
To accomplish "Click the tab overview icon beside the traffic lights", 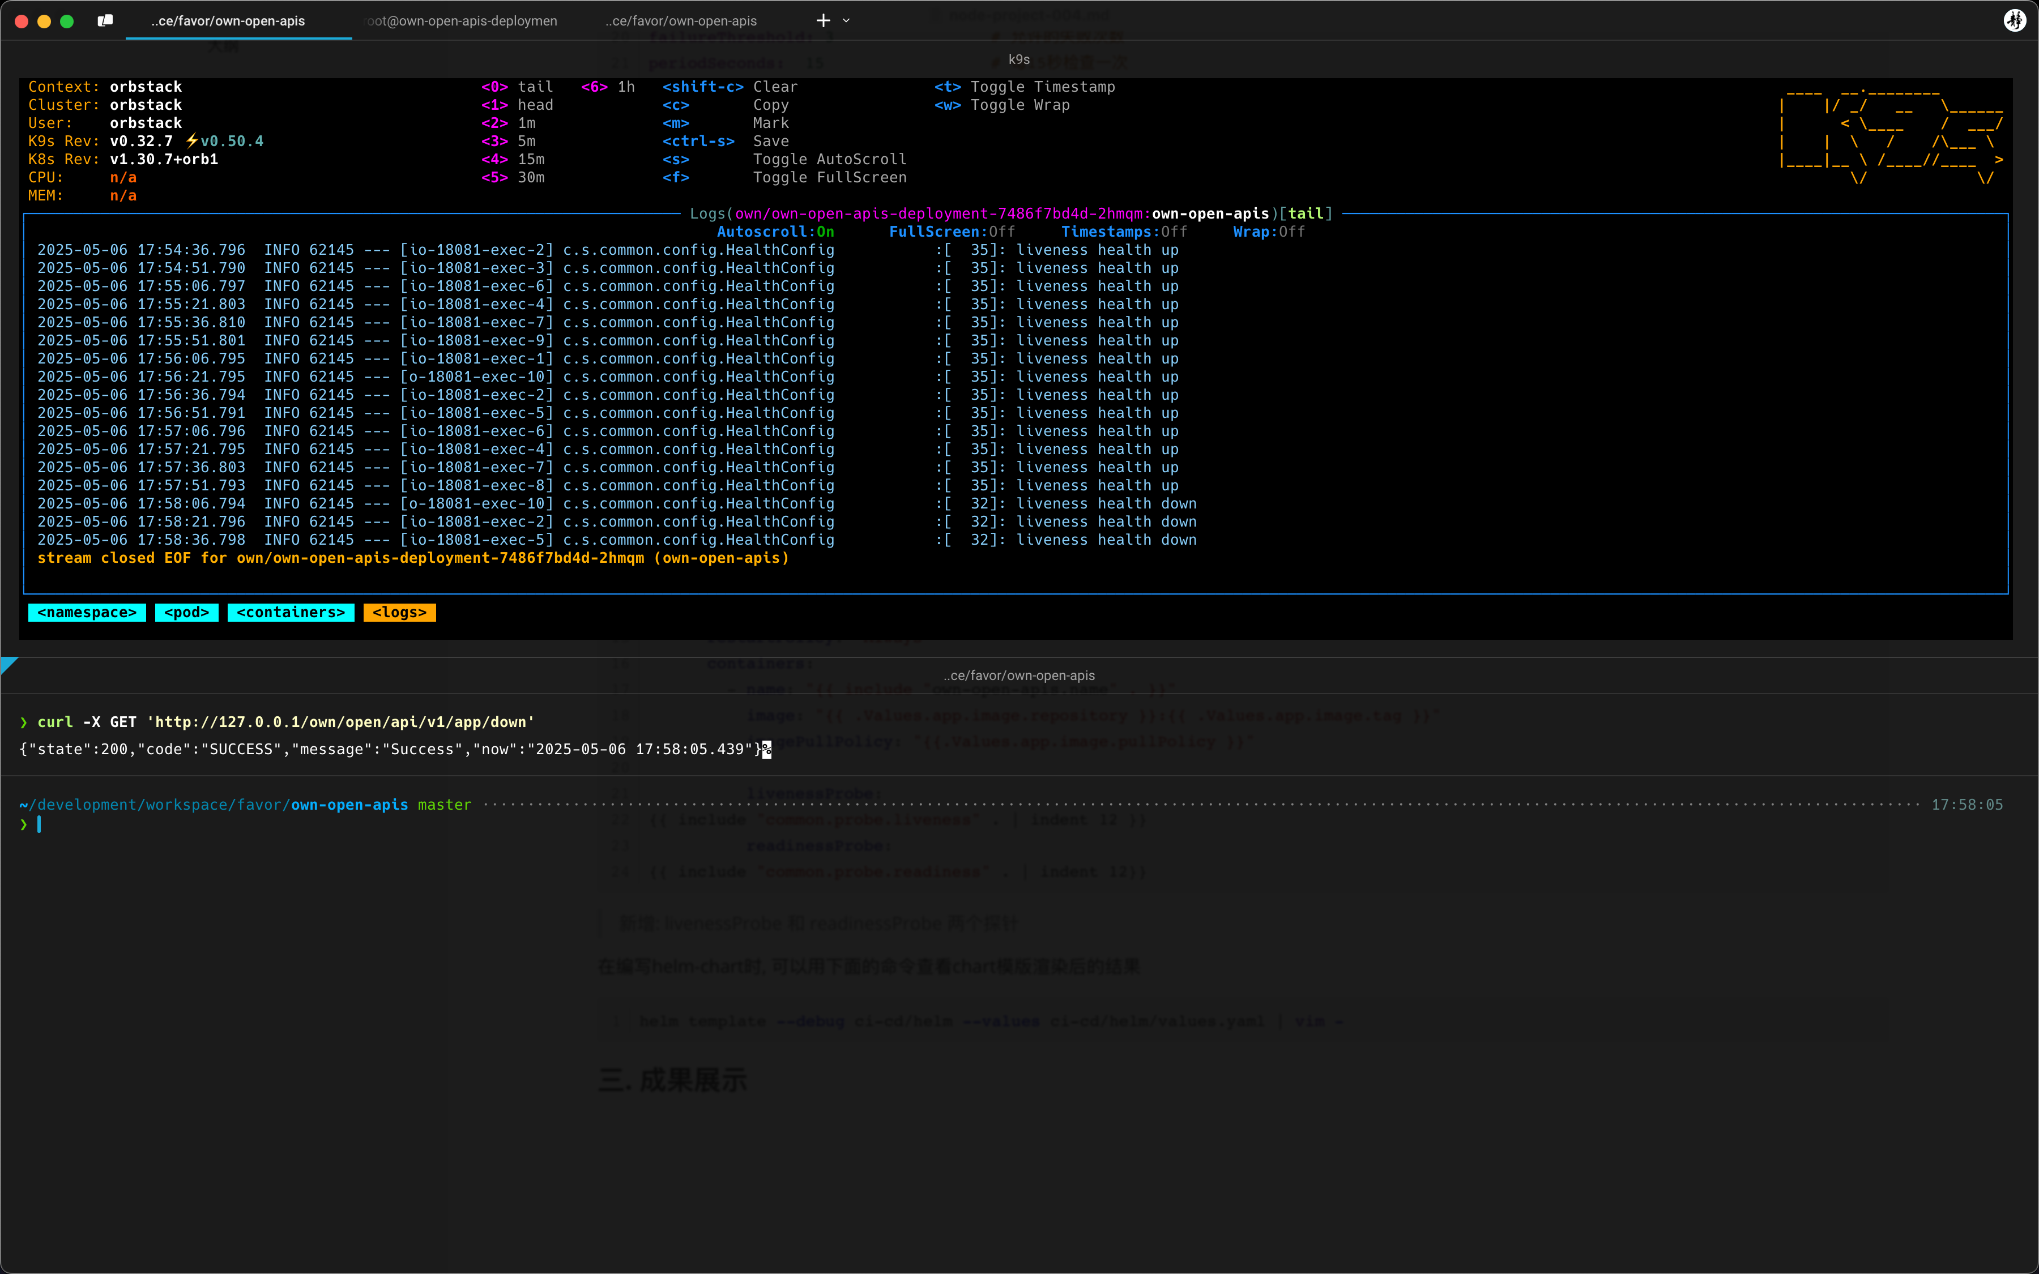I will (105, 20).
